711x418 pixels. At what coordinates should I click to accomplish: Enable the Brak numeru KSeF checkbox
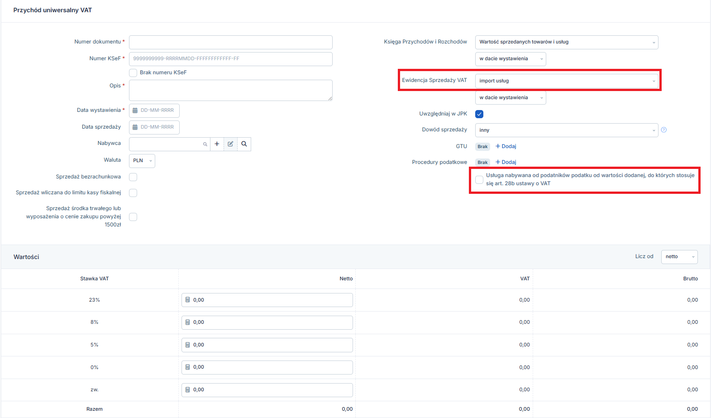coord(133,73)
